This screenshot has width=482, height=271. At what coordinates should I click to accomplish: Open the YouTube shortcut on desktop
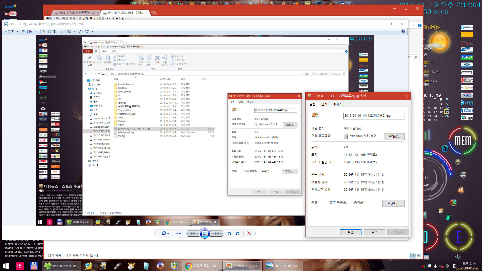[10, 14]
